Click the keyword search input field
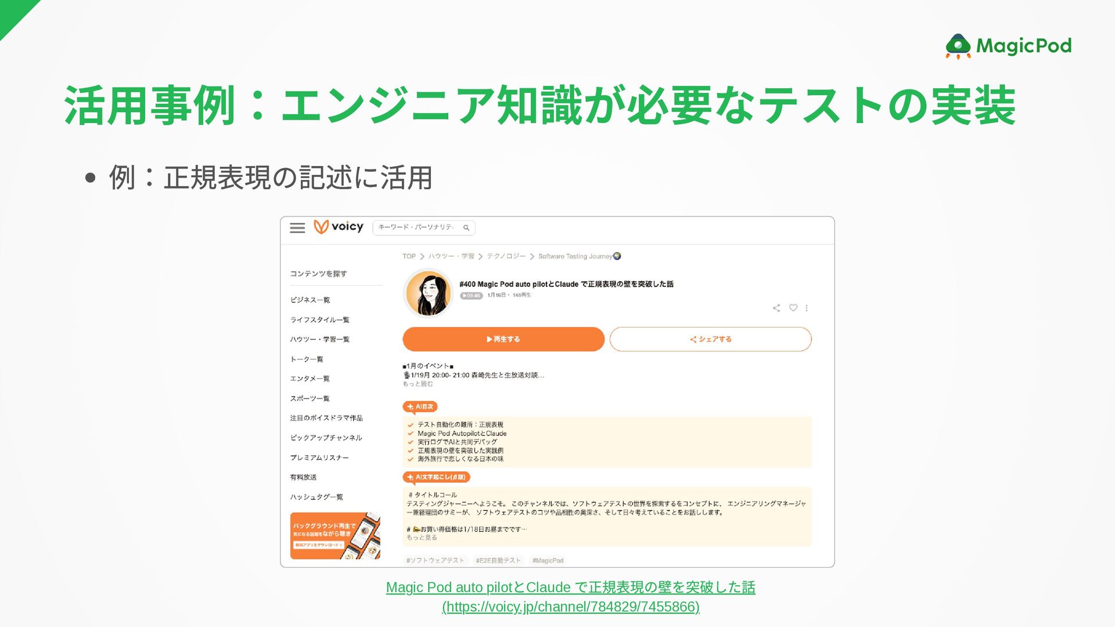Screen dimensions: 1115x627 pyautogui.click(x=416, y=227)
